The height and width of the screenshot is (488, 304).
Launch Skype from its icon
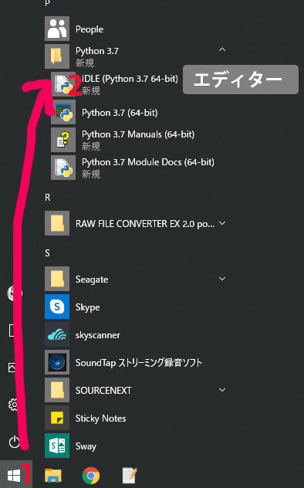[57, 307]
